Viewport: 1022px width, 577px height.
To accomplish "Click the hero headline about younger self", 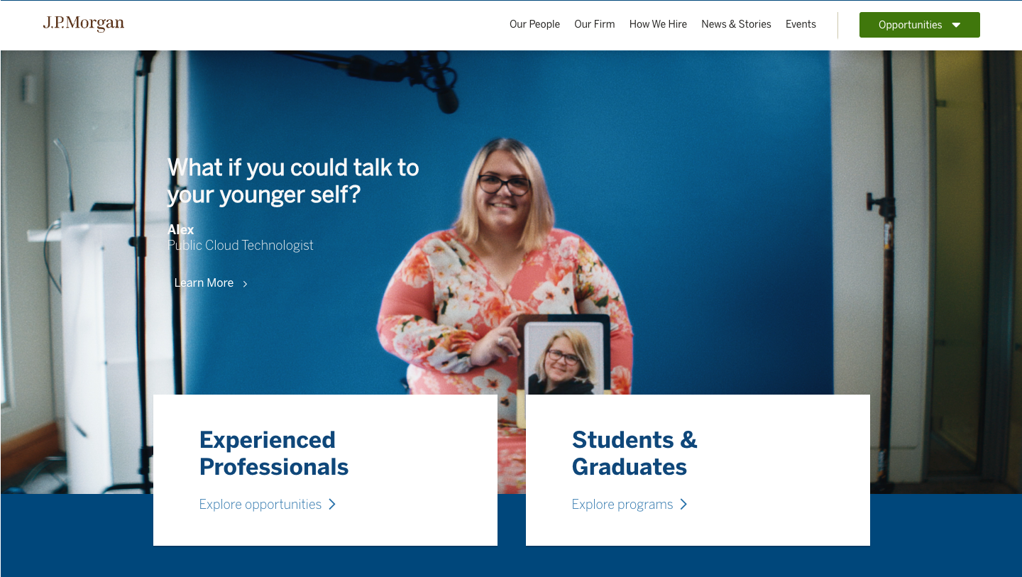I will click(293, 180).
